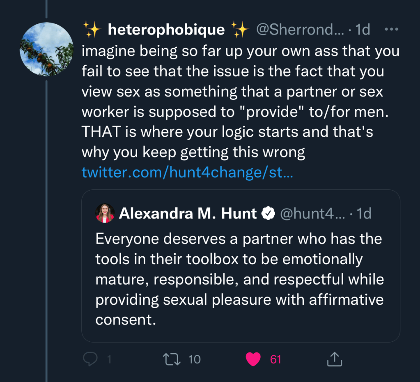
Task: View the 61 likes count
Action: (275, 360)
